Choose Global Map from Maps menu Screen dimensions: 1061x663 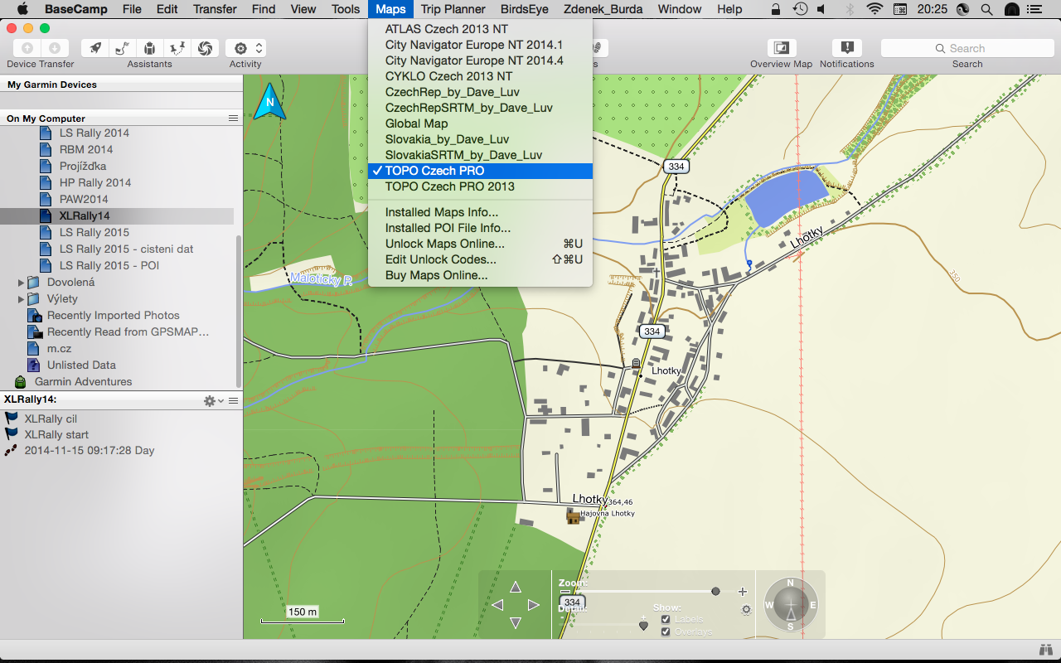481,123
